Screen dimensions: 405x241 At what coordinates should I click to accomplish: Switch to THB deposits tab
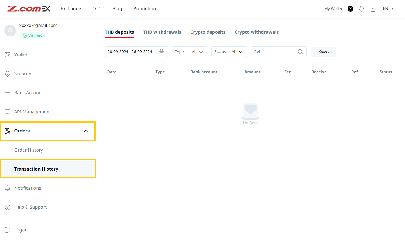(x=119, y=32)
